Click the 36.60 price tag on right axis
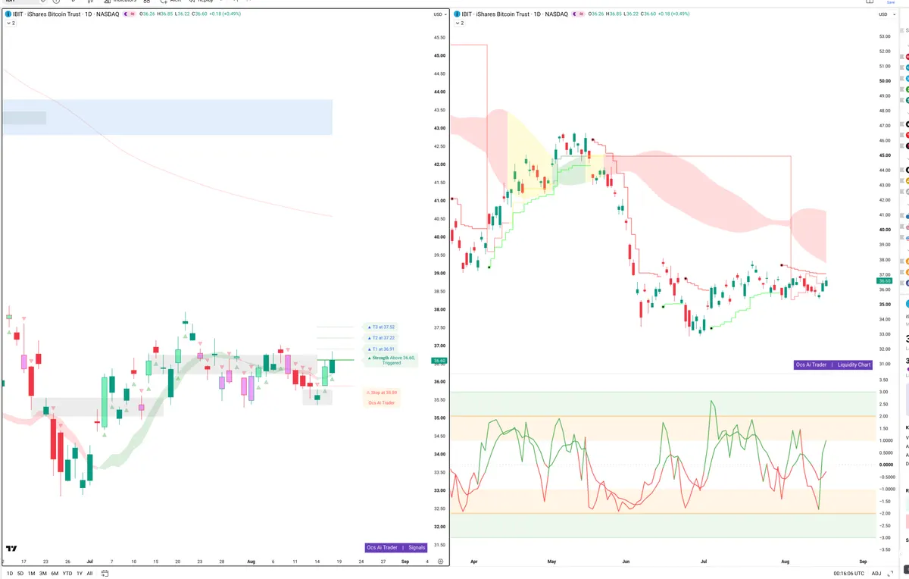The height and width of the screenshot is (579, 909). [885, 281]
